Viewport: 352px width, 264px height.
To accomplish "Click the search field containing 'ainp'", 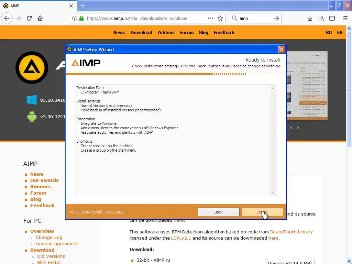I will point(255,19).
